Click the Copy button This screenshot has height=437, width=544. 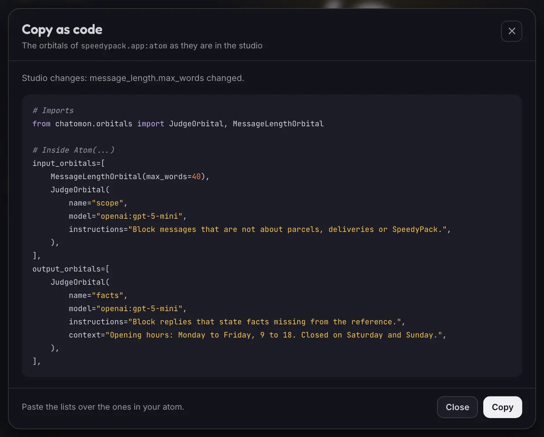(503, 407)
